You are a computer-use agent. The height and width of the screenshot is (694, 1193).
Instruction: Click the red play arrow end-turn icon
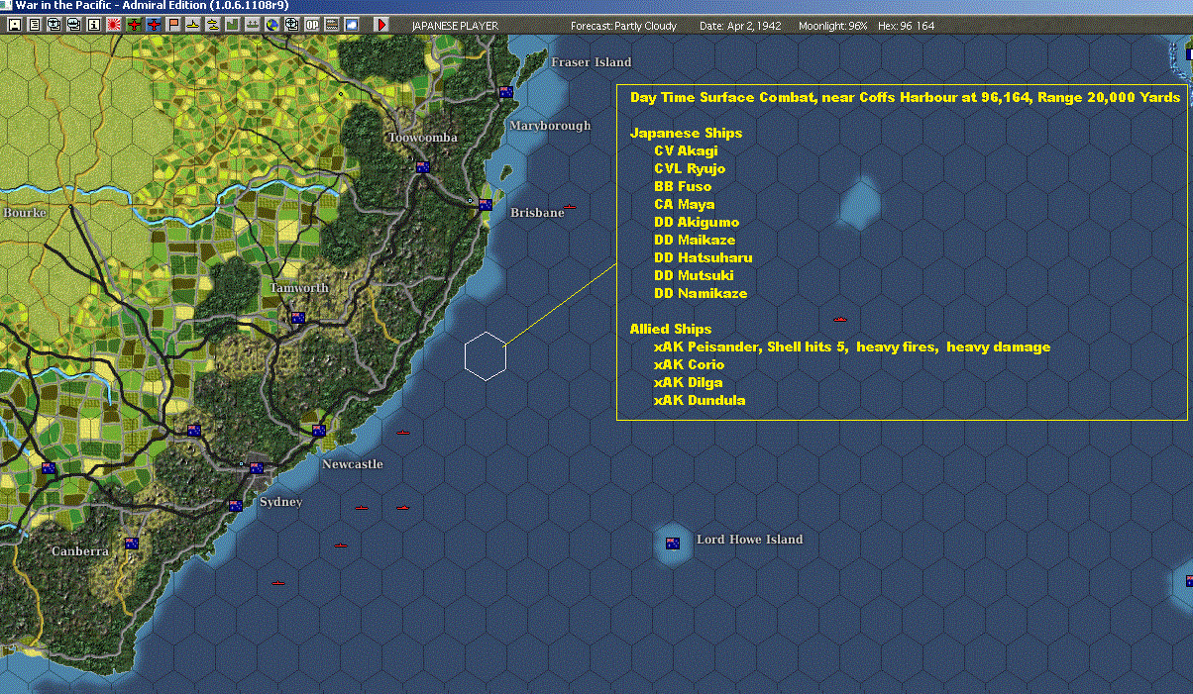click(382, 24)
